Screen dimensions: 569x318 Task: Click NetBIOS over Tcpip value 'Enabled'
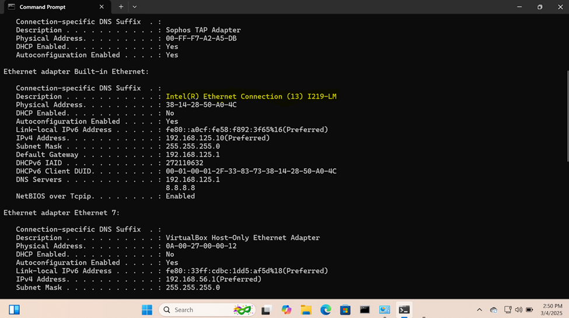coord(180,197)
